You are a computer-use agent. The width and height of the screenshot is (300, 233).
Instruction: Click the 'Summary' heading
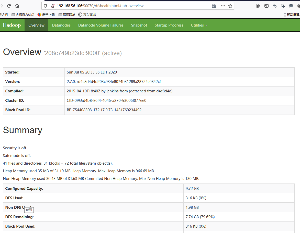click(x=23, y=130)
